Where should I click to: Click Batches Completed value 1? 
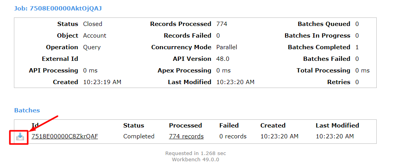357,47
